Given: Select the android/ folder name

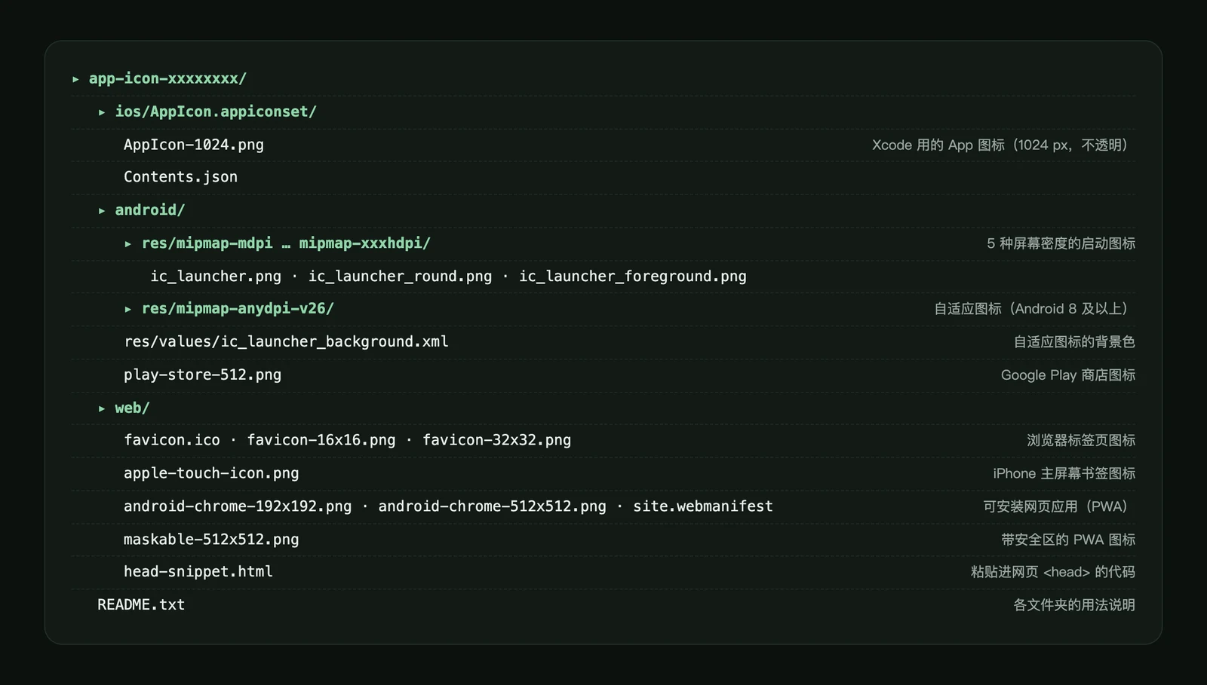Looking at the screenshot, I should 149,210.
